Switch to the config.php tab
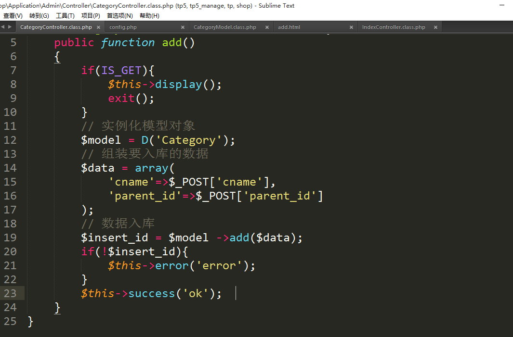 (x=123, y=27)
